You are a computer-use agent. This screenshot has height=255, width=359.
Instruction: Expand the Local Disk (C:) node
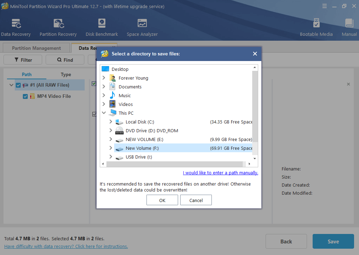click(111, 121)
